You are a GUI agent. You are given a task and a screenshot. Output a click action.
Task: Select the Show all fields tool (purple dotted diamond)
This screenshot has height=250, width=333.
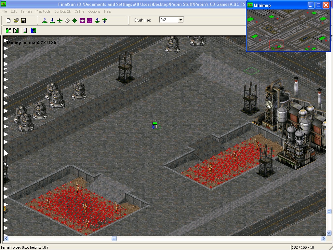pos(90,21)
